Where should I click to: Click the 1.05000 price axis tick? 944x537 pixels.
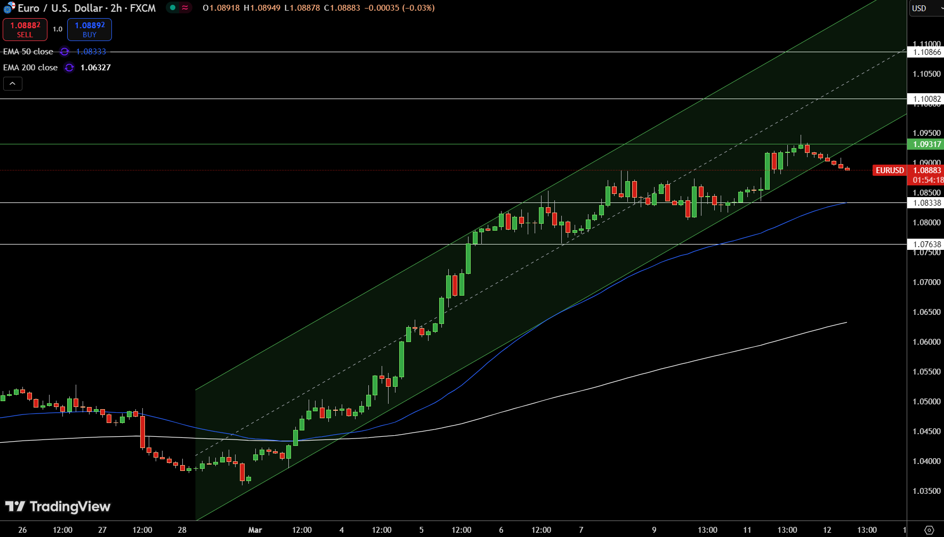tap(926, 402)
